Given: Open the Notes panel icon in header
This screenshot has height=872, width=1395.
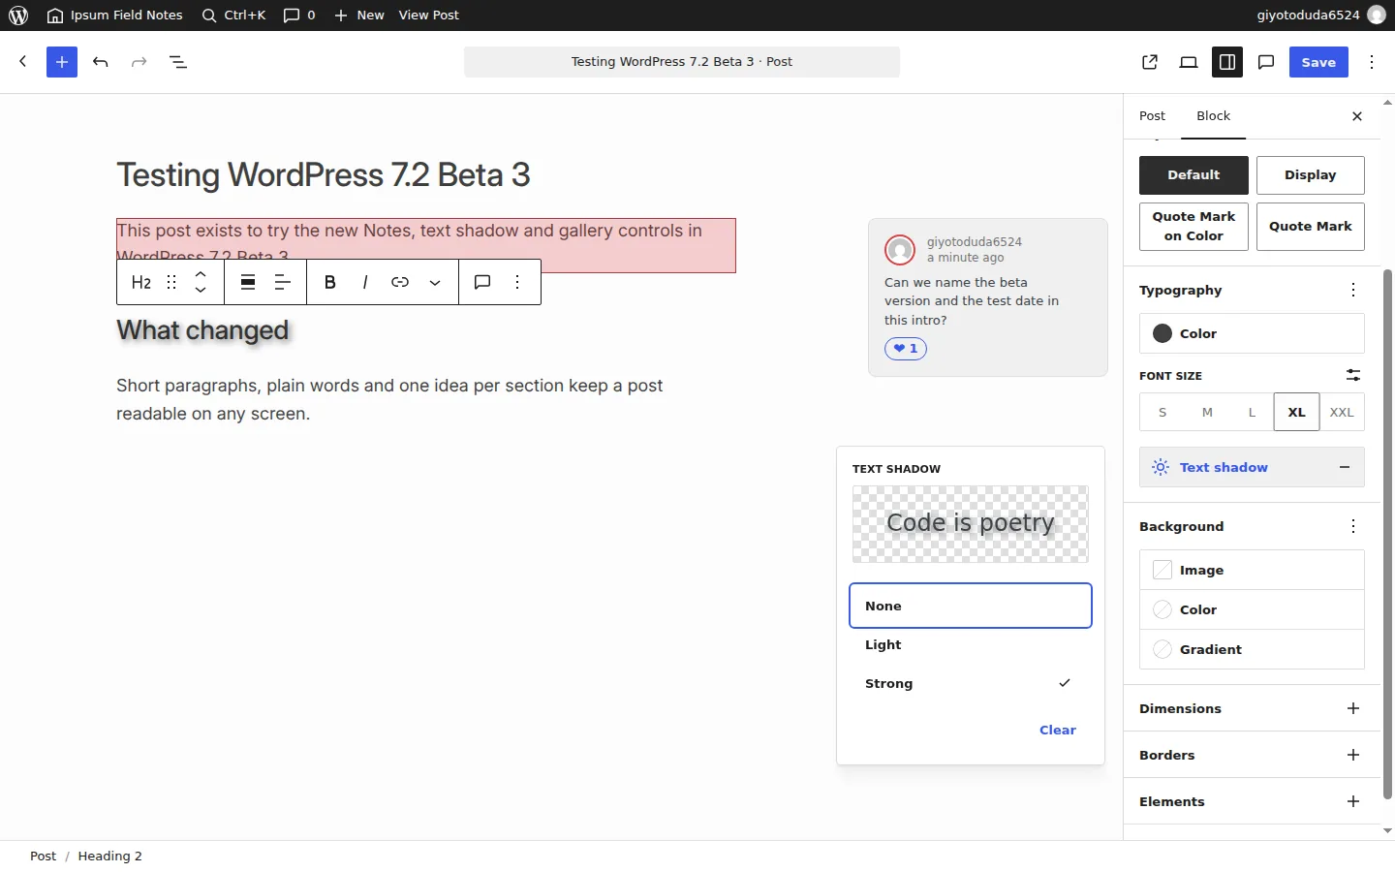Looking at the screenshot, I should [1266, 62].
